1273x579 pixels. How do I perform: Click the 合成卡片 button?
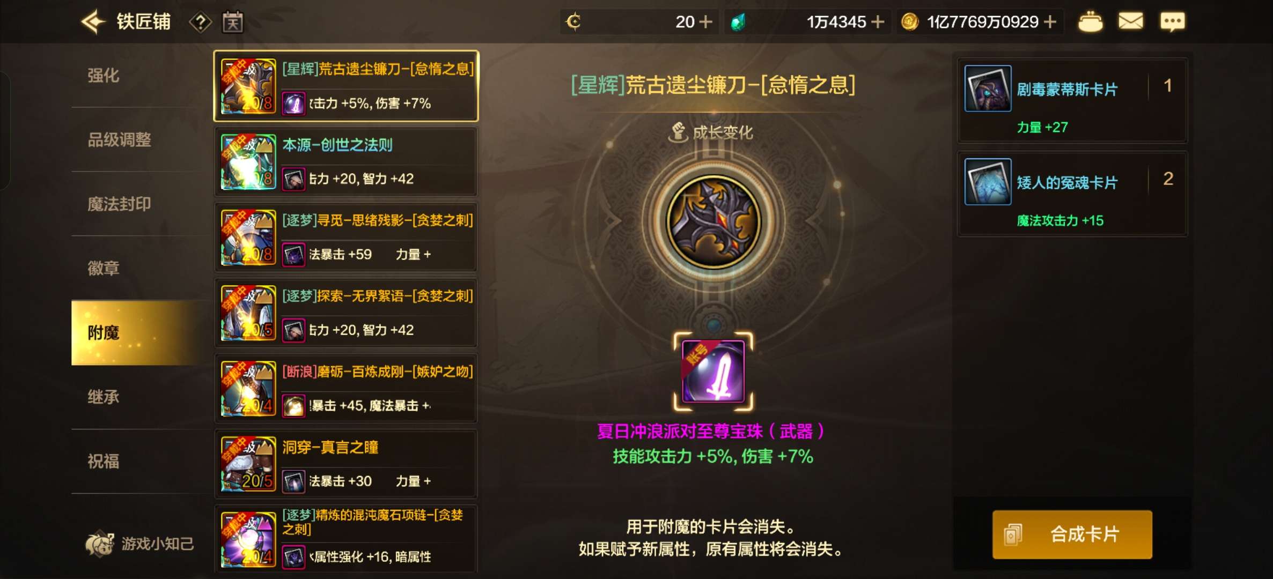pos(1072,535)
